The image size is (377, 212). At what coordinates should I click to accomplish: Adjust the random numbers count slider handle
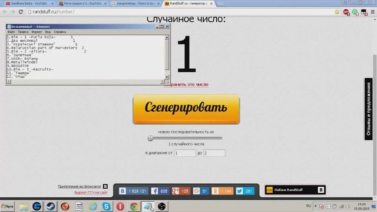pos(151,138)
